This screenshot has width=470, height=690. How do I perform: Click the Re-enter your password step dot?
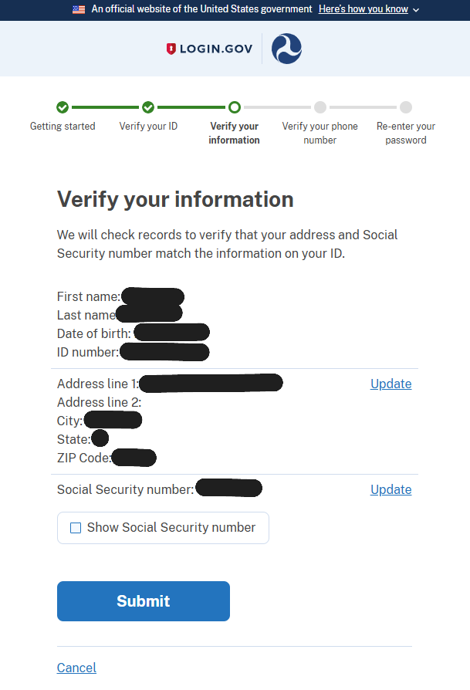(x=406, y=107)
